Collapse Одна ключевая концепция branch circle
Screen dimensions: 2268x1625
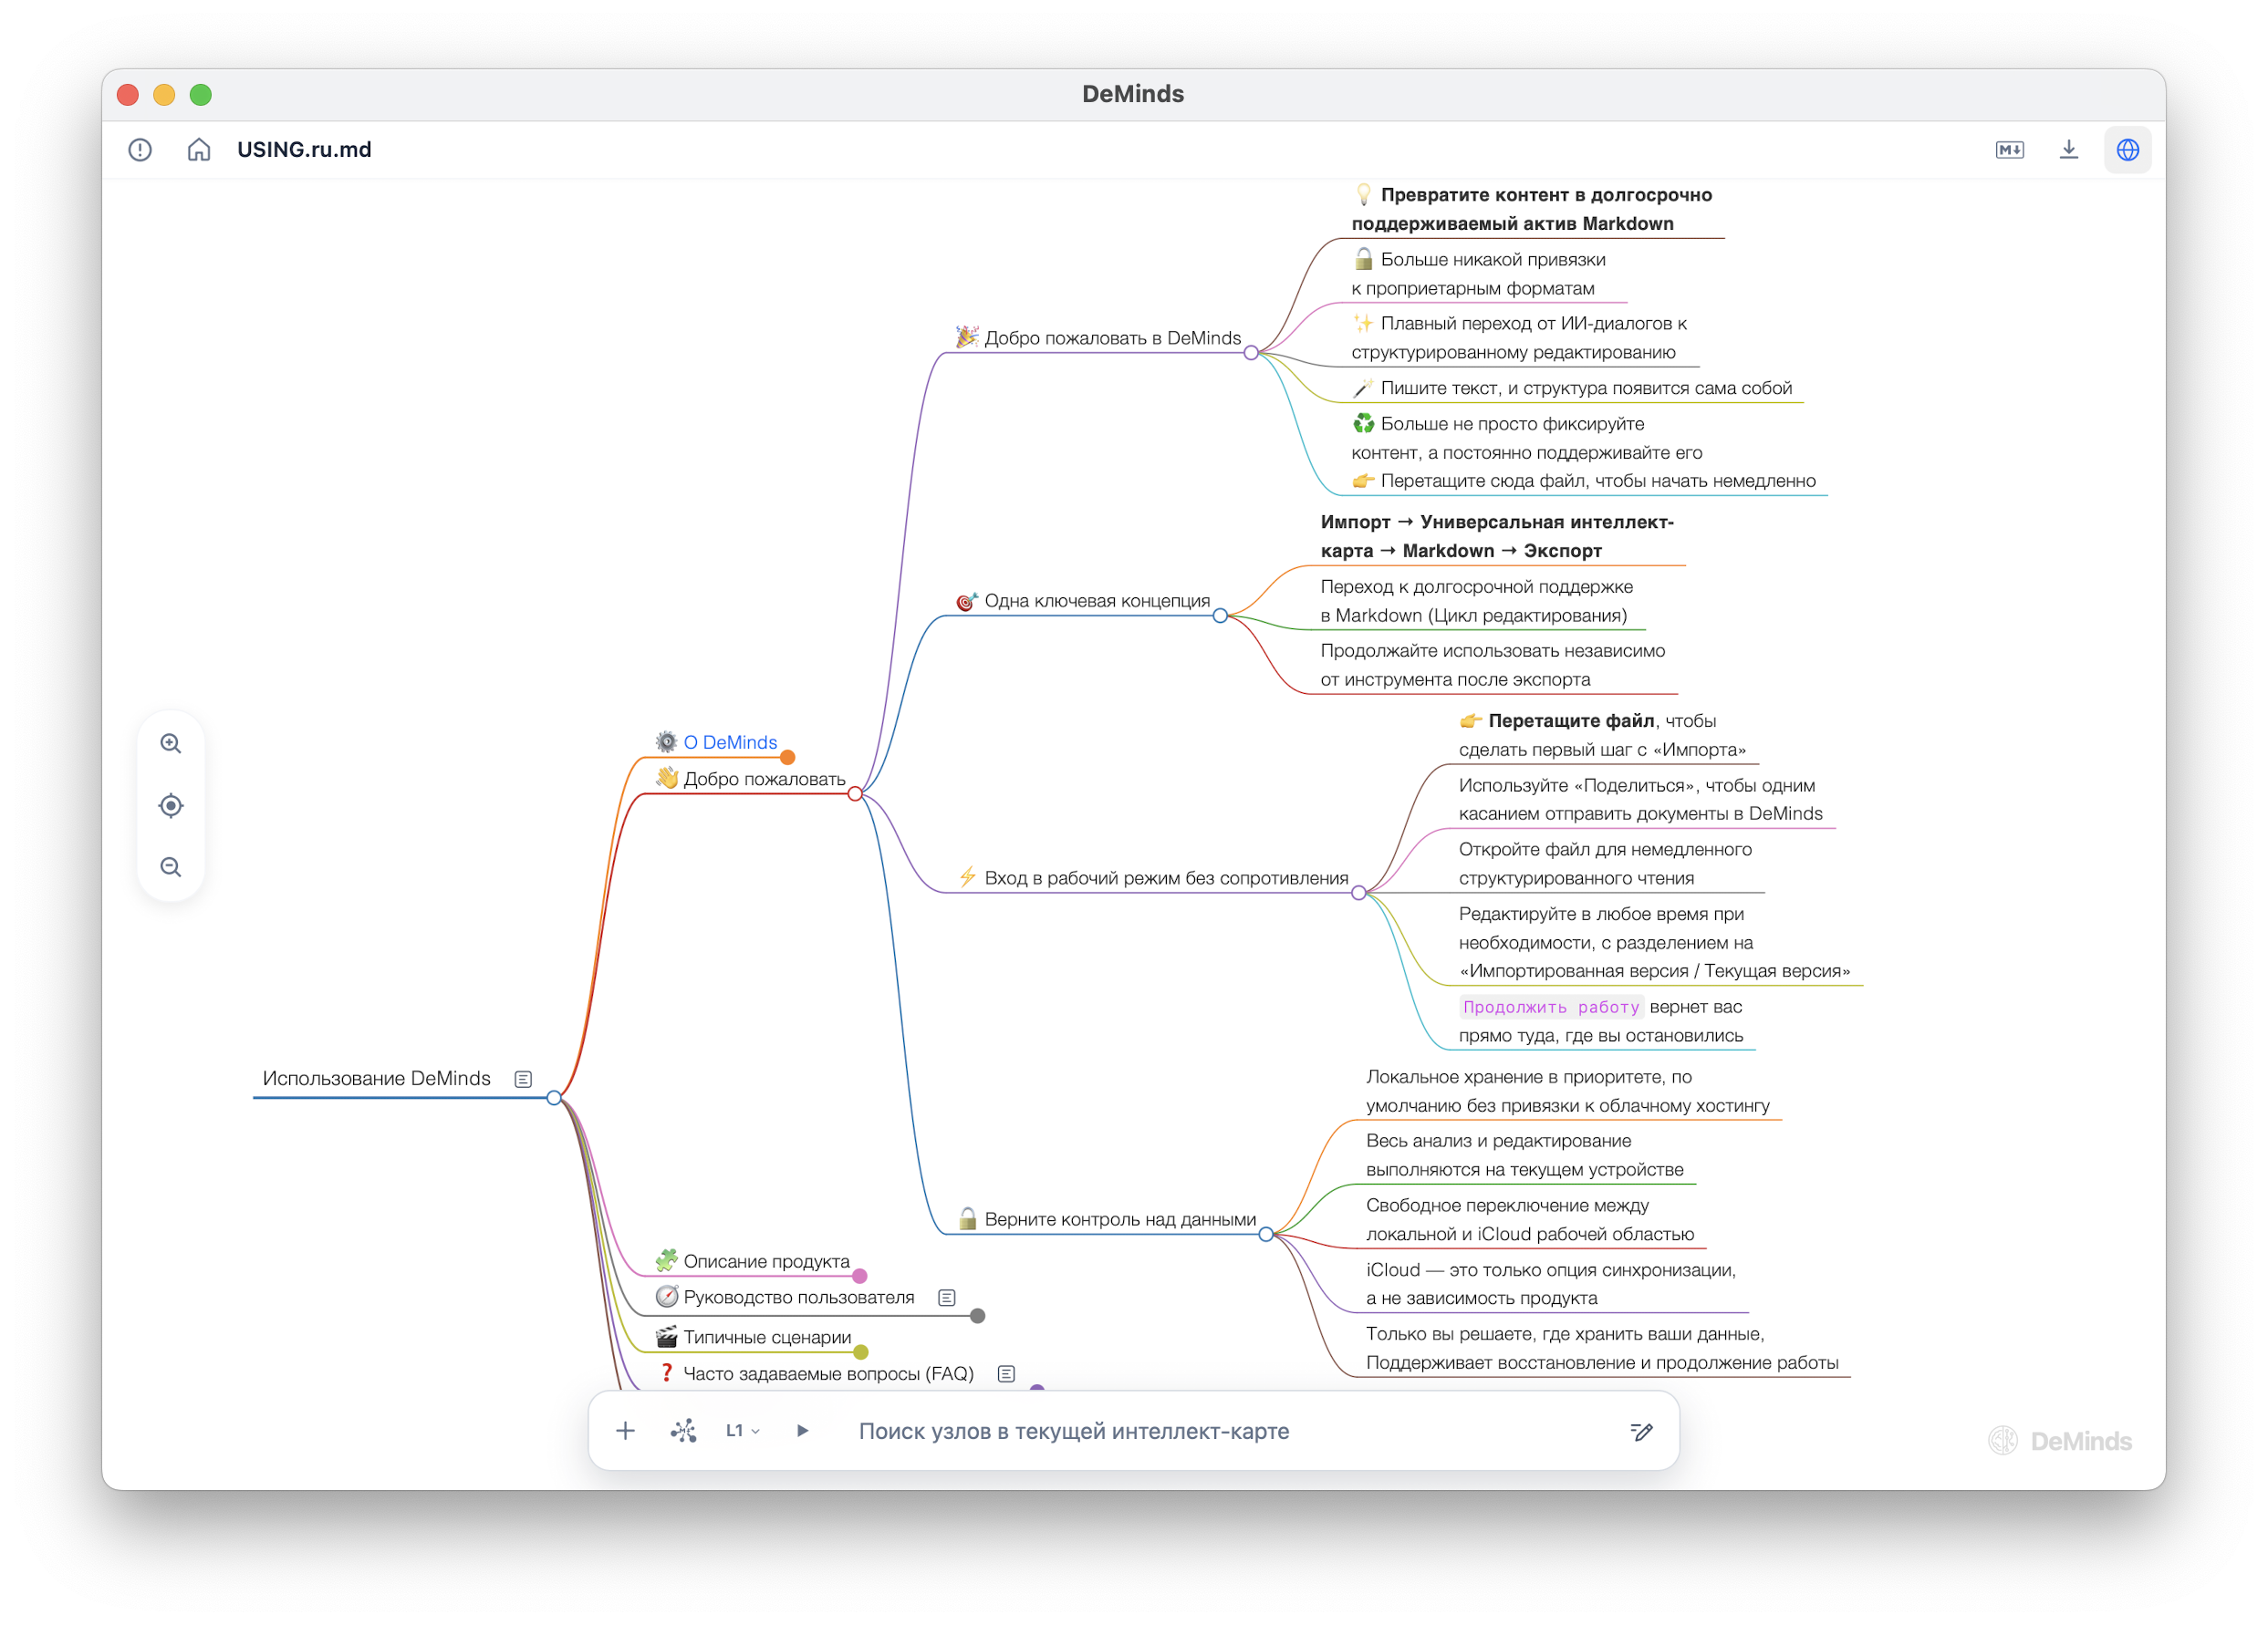pos(1220,616)
